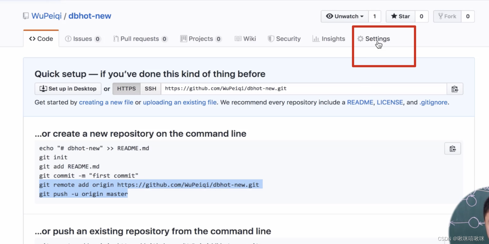This screenshot has width=489, height=244.
Task: Click the gear icon of Settings tab
Action: click(360, 39)
